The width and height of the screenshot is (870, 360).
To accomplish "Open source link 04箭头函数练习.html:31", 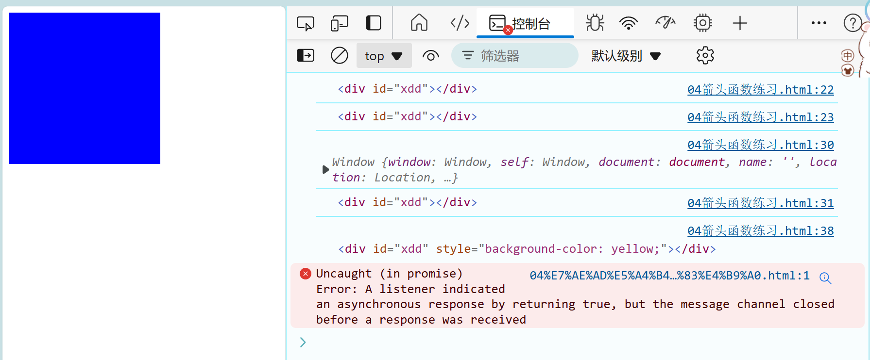I will (x=761, y=203).
